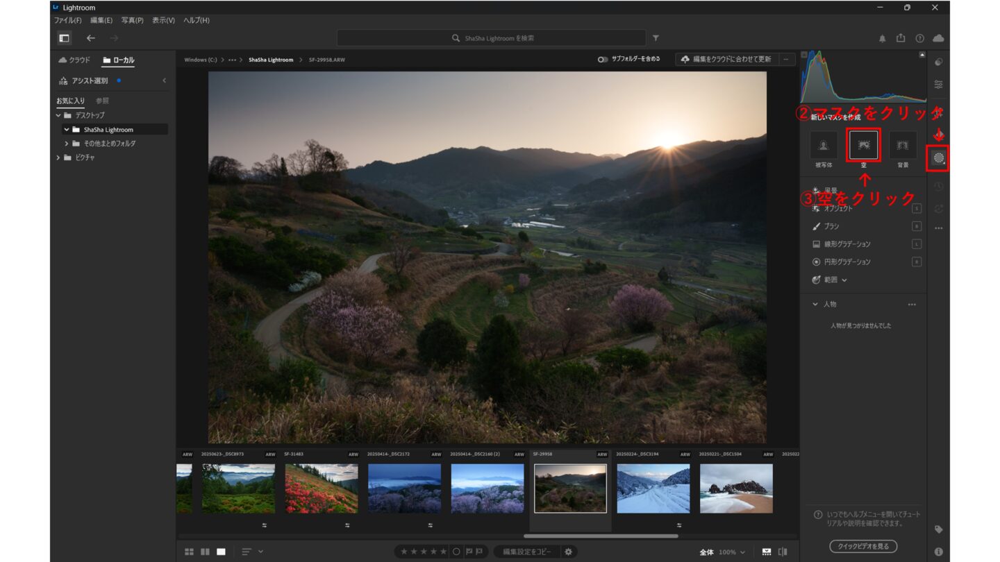Click the unflagged circle rating marker
1000x562 pixels.
click(456, 552)
